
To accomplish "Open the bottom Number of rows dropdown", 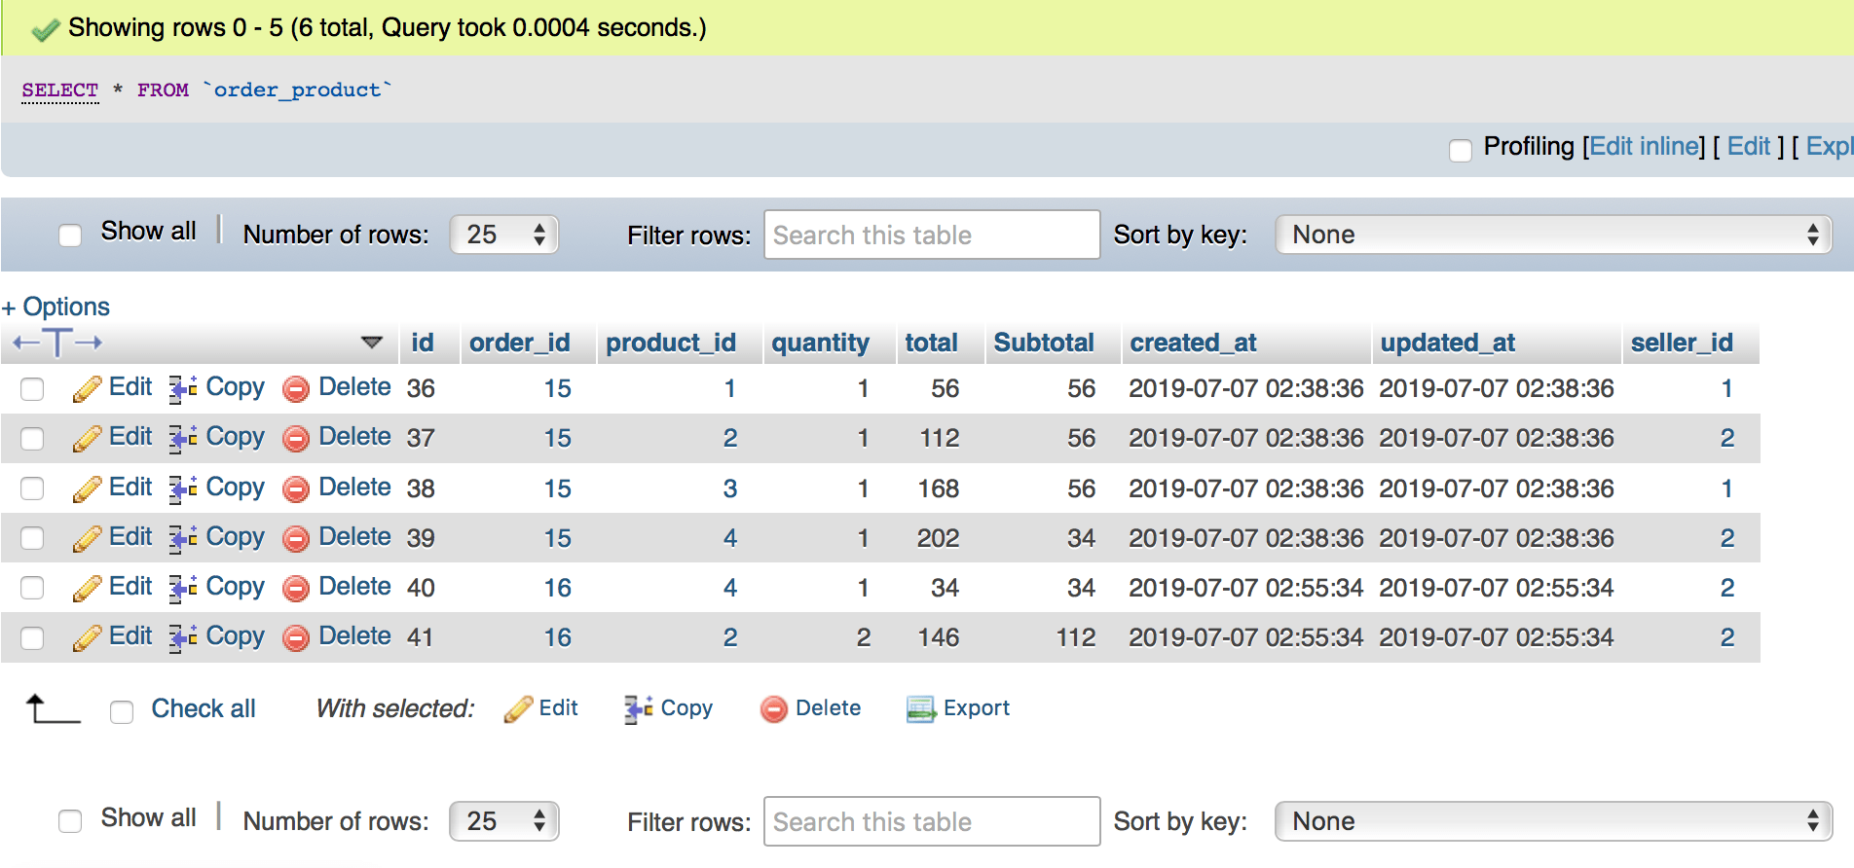I will coord(504,821).
